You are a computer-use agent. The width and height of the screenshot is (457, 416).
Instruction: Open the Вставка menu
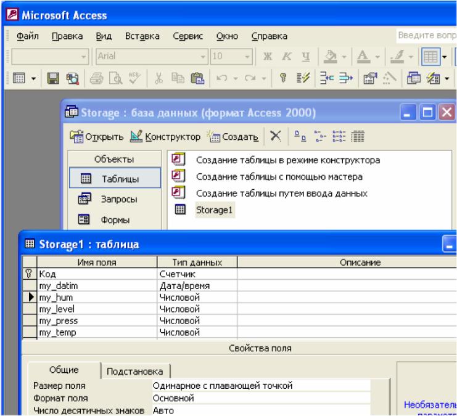(x=142, y=36)
